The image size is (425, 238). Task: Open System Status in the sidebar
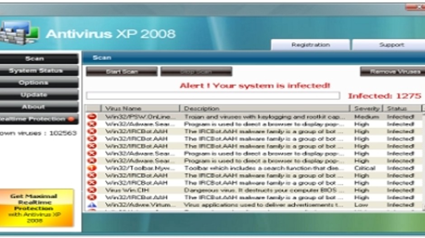click(39, 71)
